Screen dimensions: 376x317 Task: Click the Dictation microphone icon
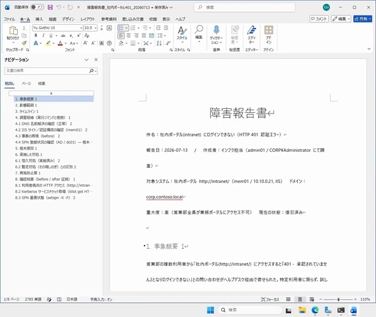216,30
